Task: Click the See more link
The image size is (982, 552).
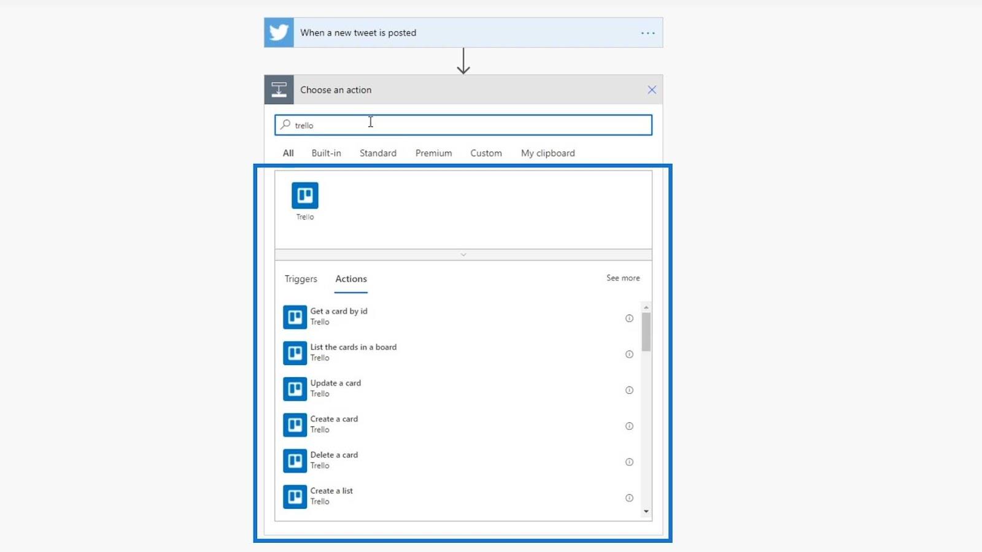Action: pyautogui.click(x=623, y=278)
